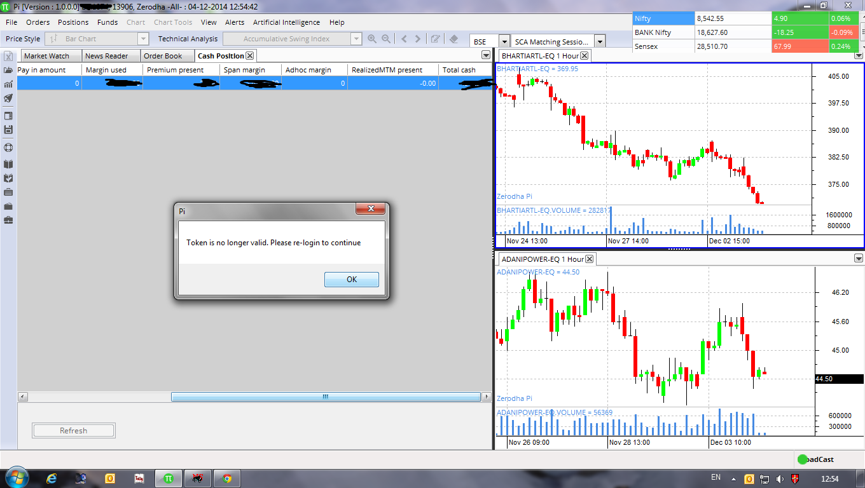Click the floppy disk save icon

point(8,130)
